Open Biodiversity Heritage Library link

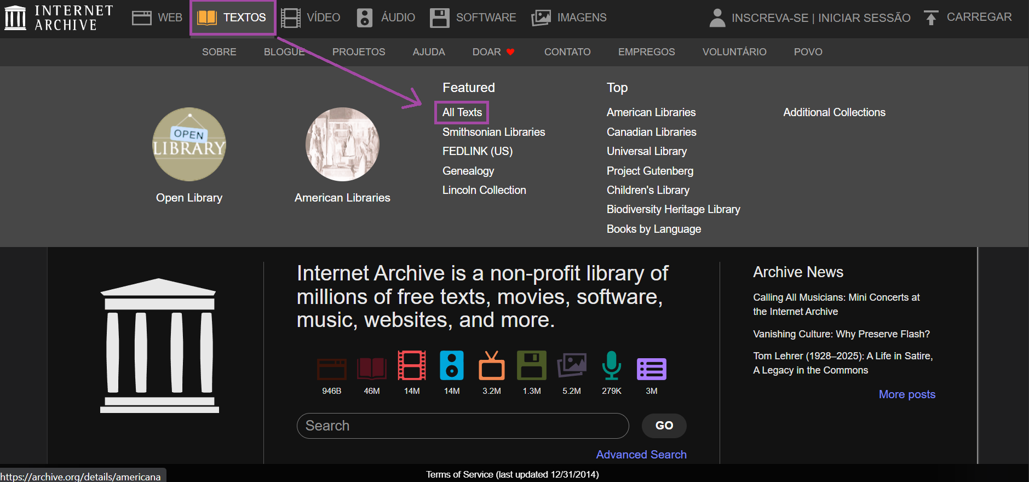674,209
